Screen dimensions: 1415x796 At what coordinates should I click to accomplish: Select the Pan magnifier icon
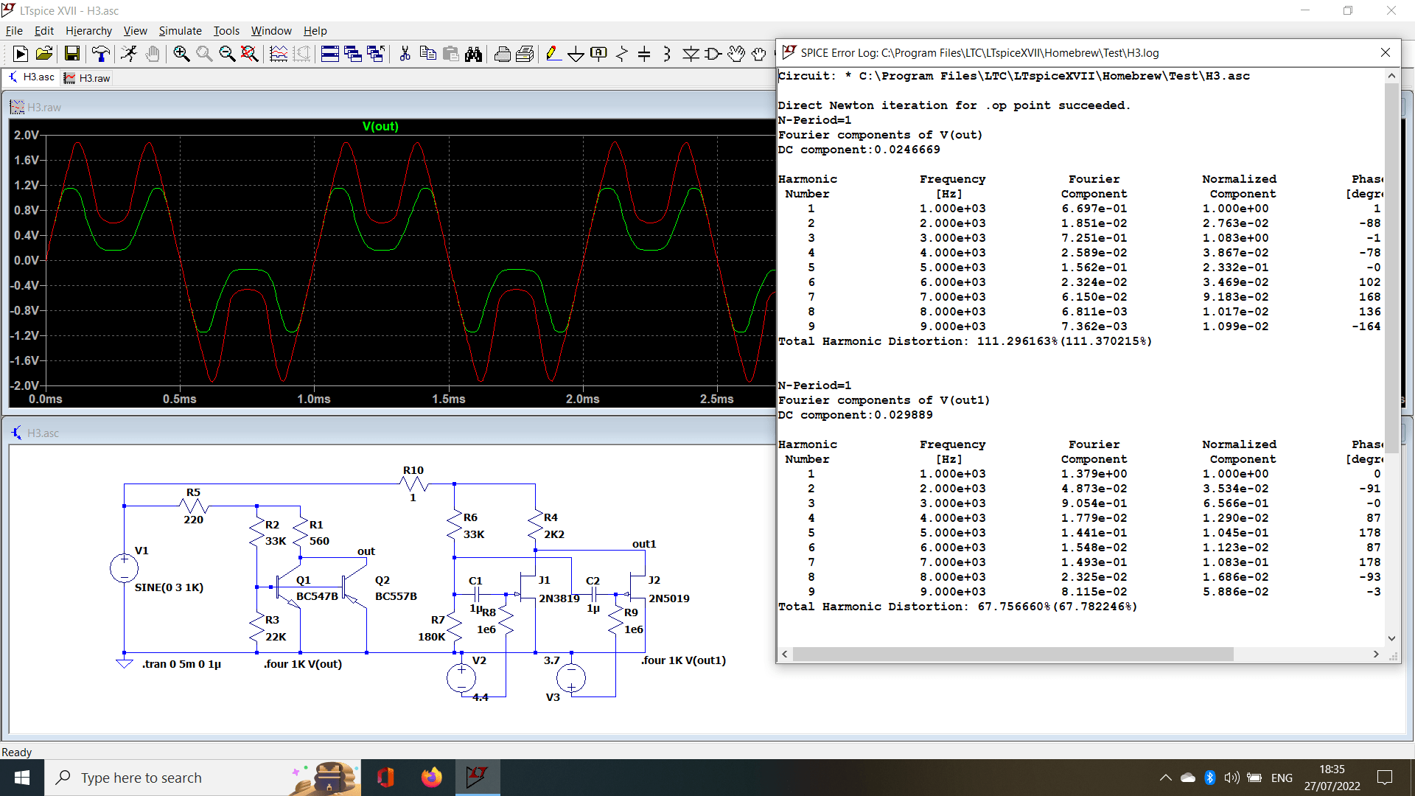pos(204,53)
